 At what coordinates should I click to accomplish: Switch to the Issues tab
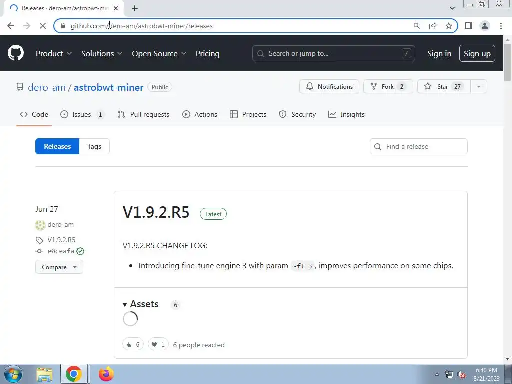[x=82, y=114]
